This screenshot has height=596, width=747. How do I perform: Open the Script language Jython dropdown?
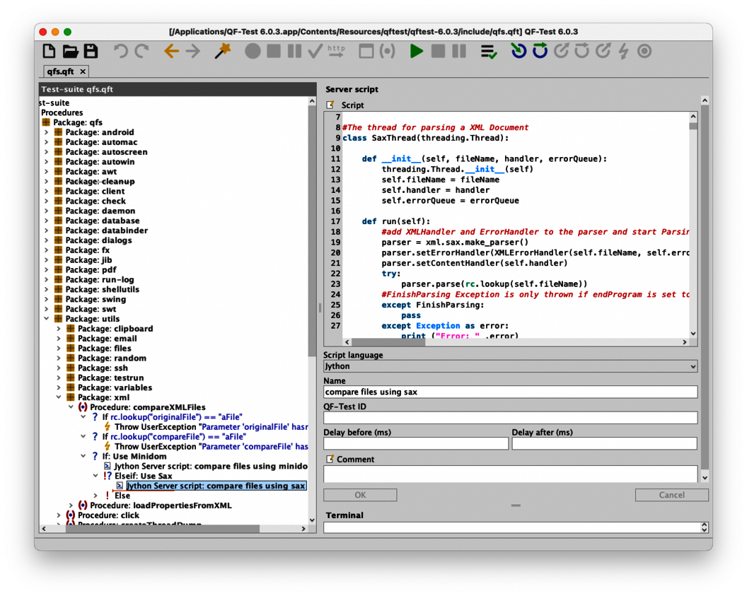(510, 366)
